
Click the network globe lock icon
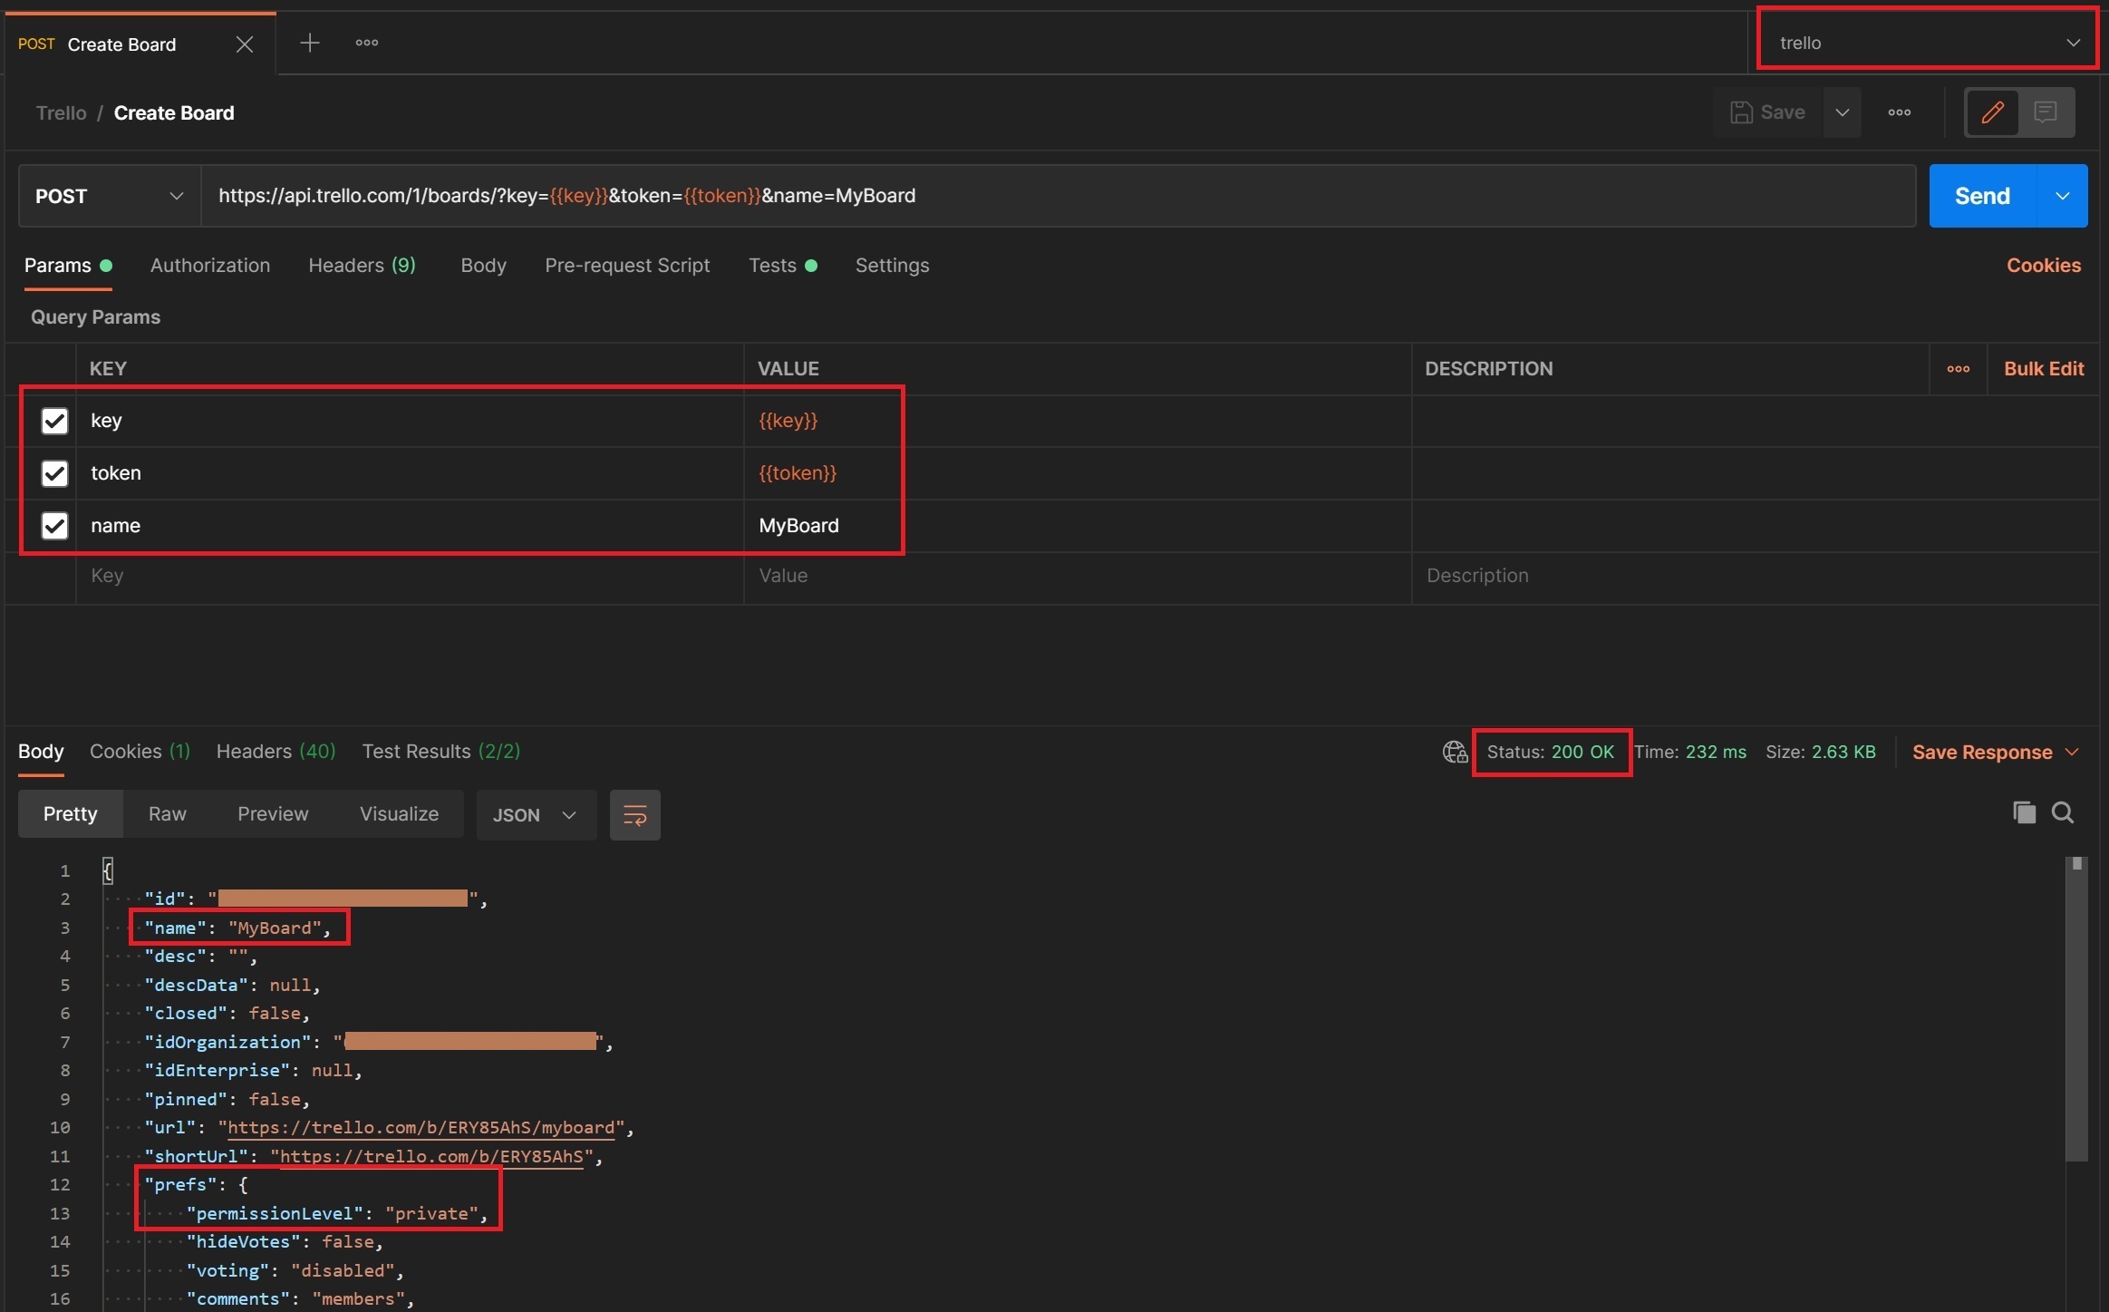click(1455, 752)
